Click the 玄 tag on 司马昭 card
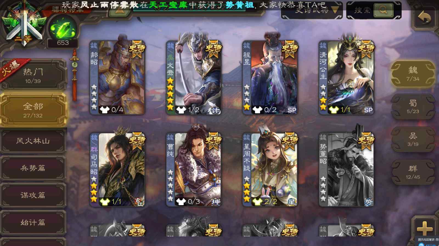 [x=139, y=202]
